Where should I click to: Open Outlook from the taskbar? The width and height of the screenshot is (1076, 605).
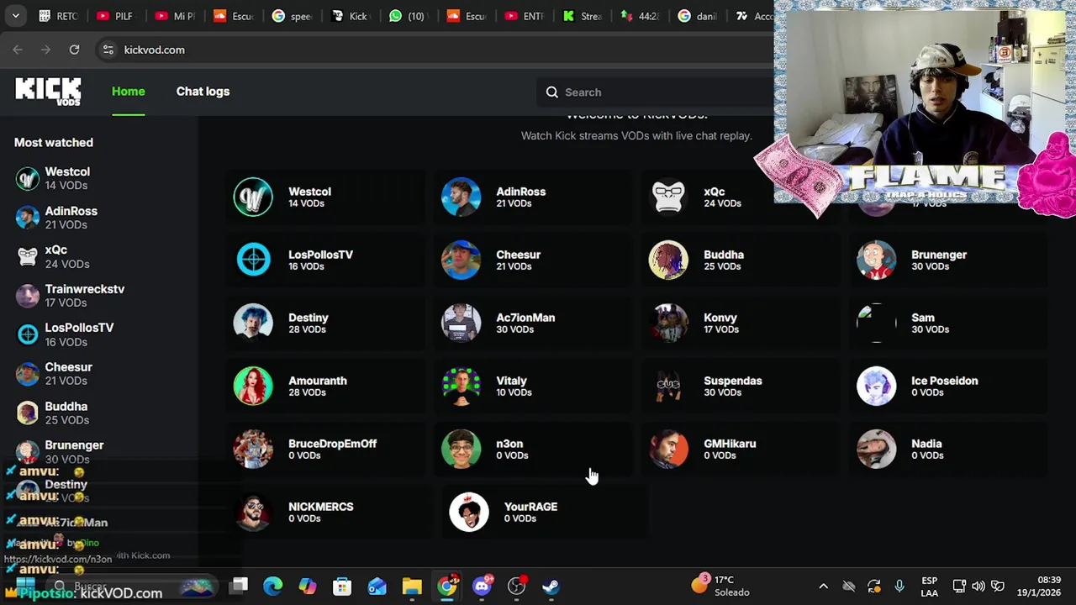[x=377, y=586]
